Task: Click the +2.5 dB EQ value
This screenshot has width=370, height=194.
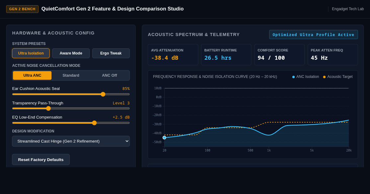Action: 121,117
